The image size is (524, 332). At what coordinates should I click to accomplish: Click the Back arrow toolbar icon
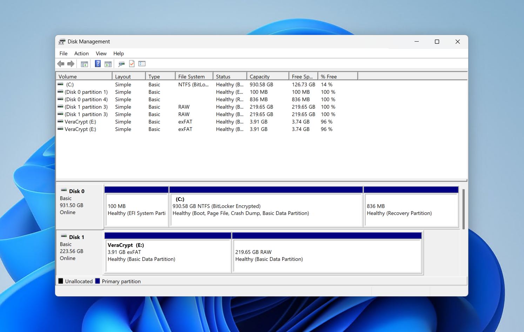61,64
